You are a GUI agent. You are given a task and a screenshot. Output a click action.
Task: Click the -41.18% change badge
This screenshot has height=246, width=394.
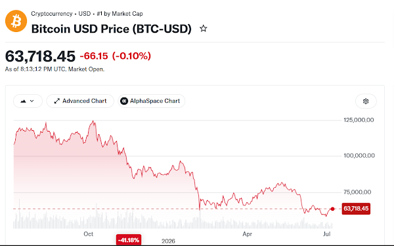(129, 240)
